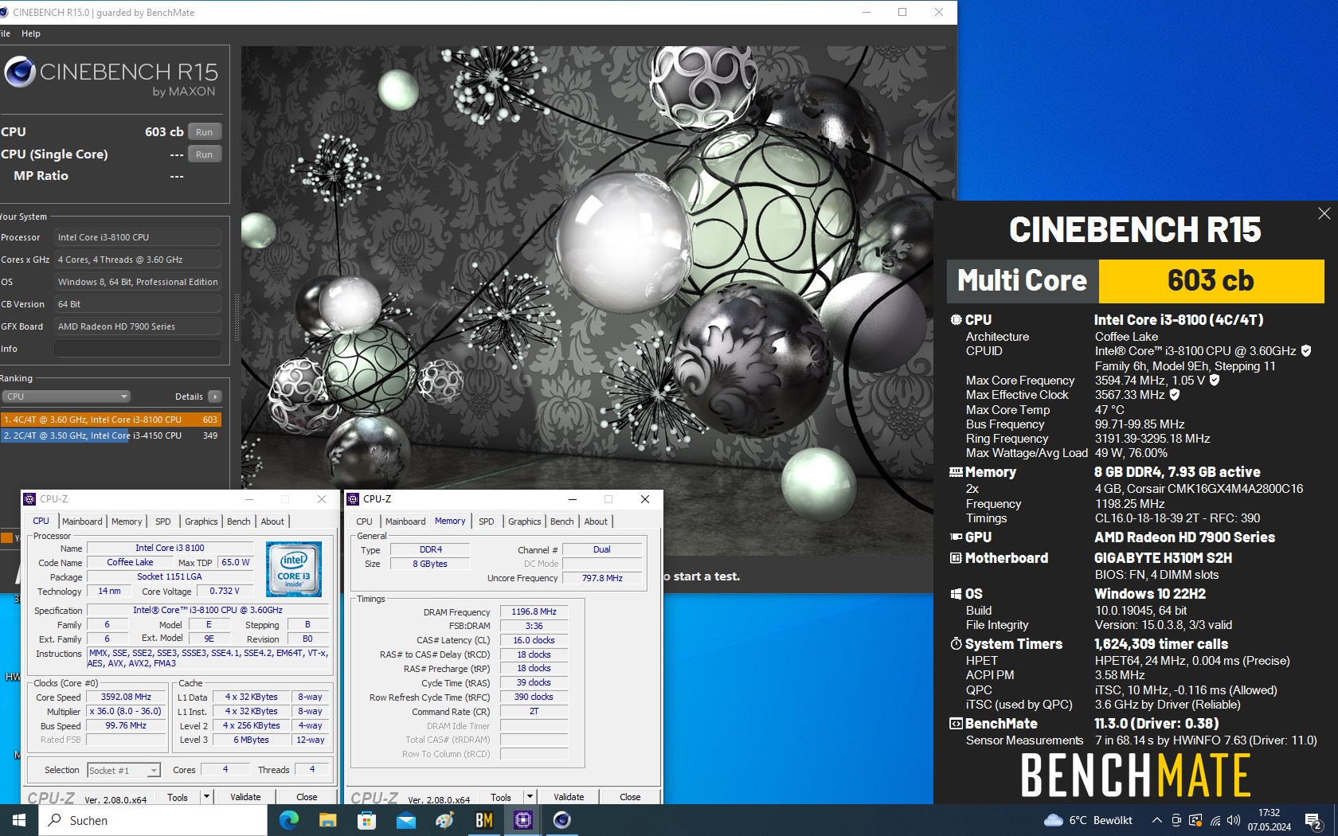This screenshot has height=836, width=1338.
Task: Open Graphics tab in left CPU-Z window
Action: pos(201,522)
